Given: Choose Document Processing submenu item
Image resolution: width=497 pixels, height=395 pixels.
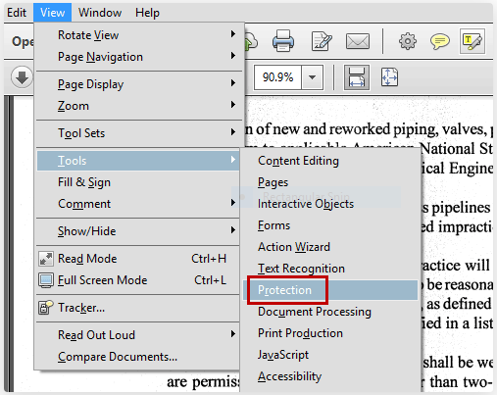Looking at the screenshot, I should tap(330, 312).
